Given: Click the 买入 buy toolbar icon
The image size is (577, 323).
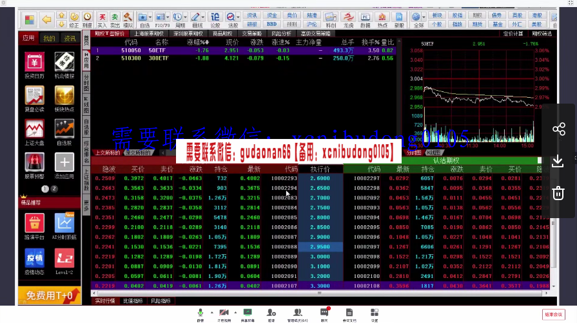Looking at the screenshot, I should pyautogui.click(x=102, y=20).
